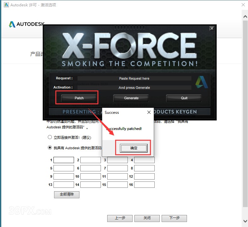Click activation code box 7
The height and width of the screenshot is (227, 248).
click(118, 168)
